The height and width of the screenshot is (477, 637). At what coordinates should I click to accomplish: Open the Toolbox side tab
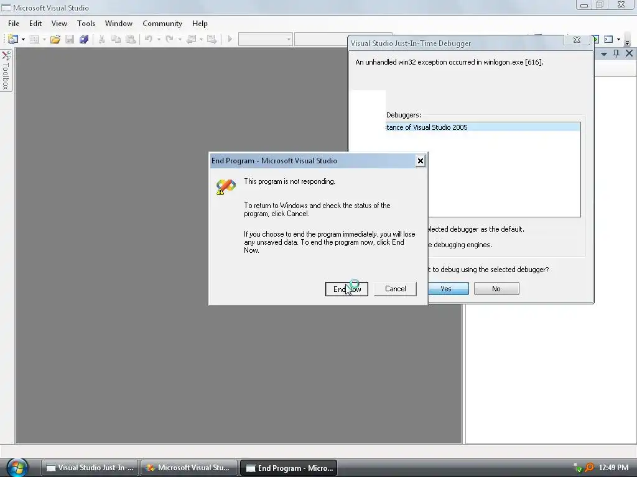[6, 70]
